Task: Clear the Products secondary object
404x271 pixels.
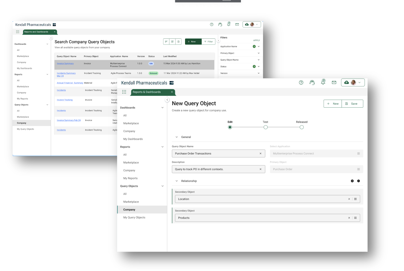Action: tap(349, 218)
